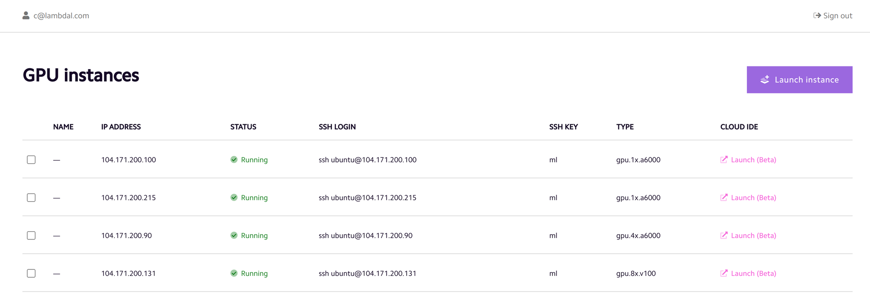The height and width of the screenshot is (302, 870).
Task: Click the Sign out arrow icon
Action: coord(817,16)
